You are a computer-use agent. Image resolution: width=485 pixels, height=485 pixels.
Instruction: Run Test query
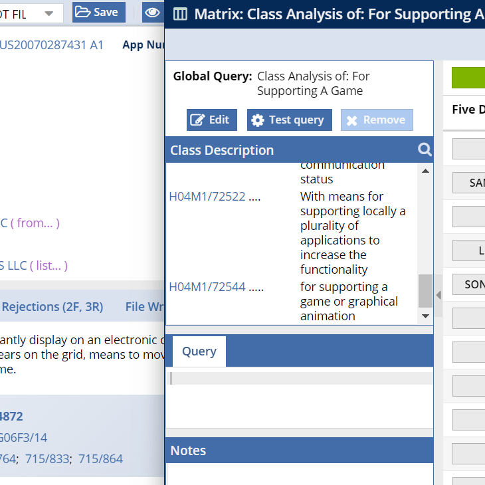(289, 120)
